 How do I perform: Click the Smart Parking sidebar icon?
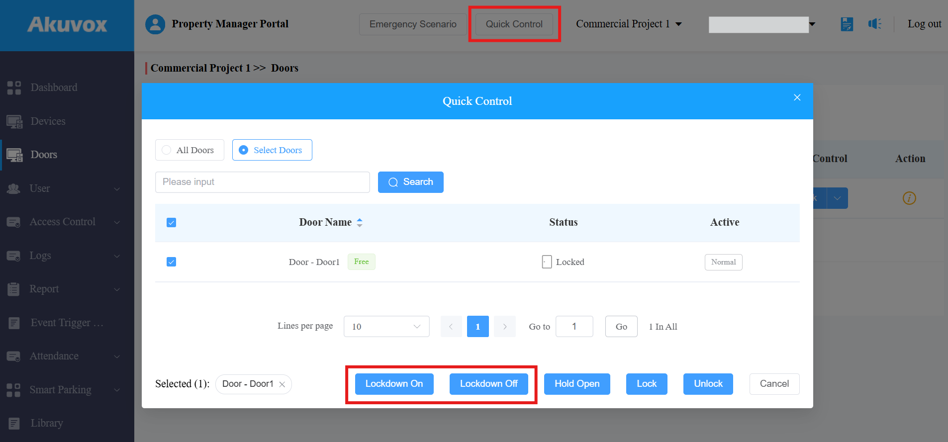(x=14, y=390)
